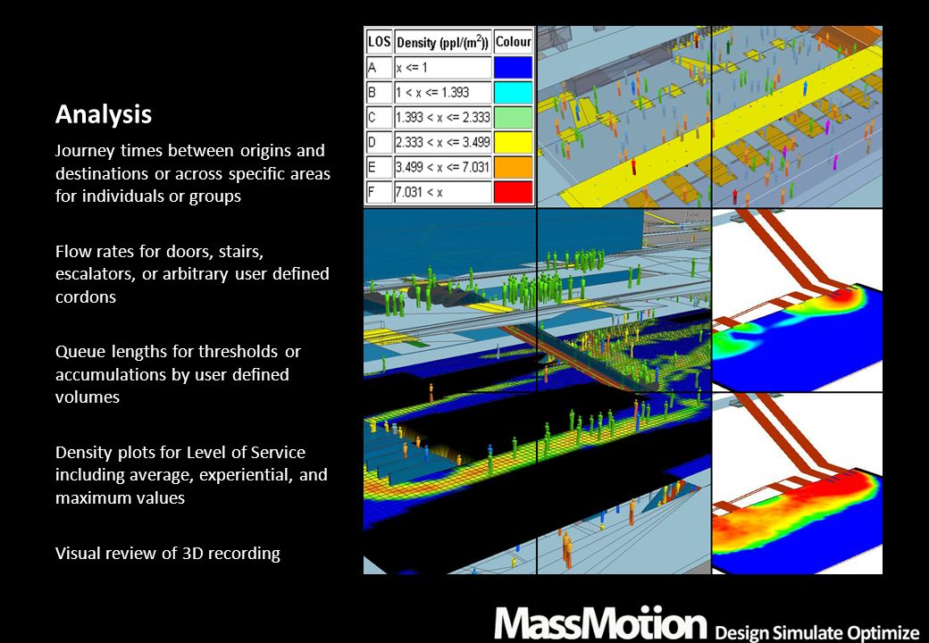Click the 'Flow rates for doors, stairs' paragraph
This screenshot has height=643, width=929.
tap(192, 274)
